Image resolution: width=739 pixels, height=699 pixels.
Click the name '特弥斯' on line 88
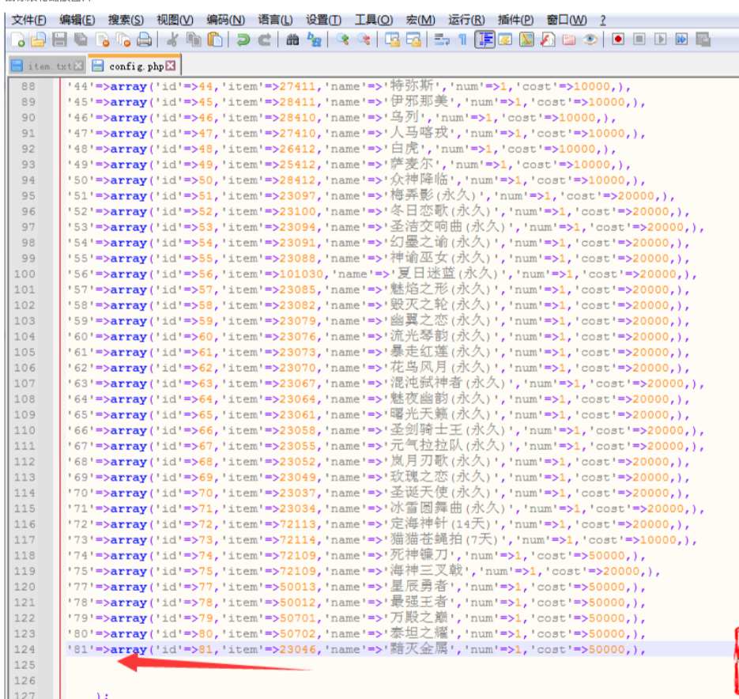point(412,86)
